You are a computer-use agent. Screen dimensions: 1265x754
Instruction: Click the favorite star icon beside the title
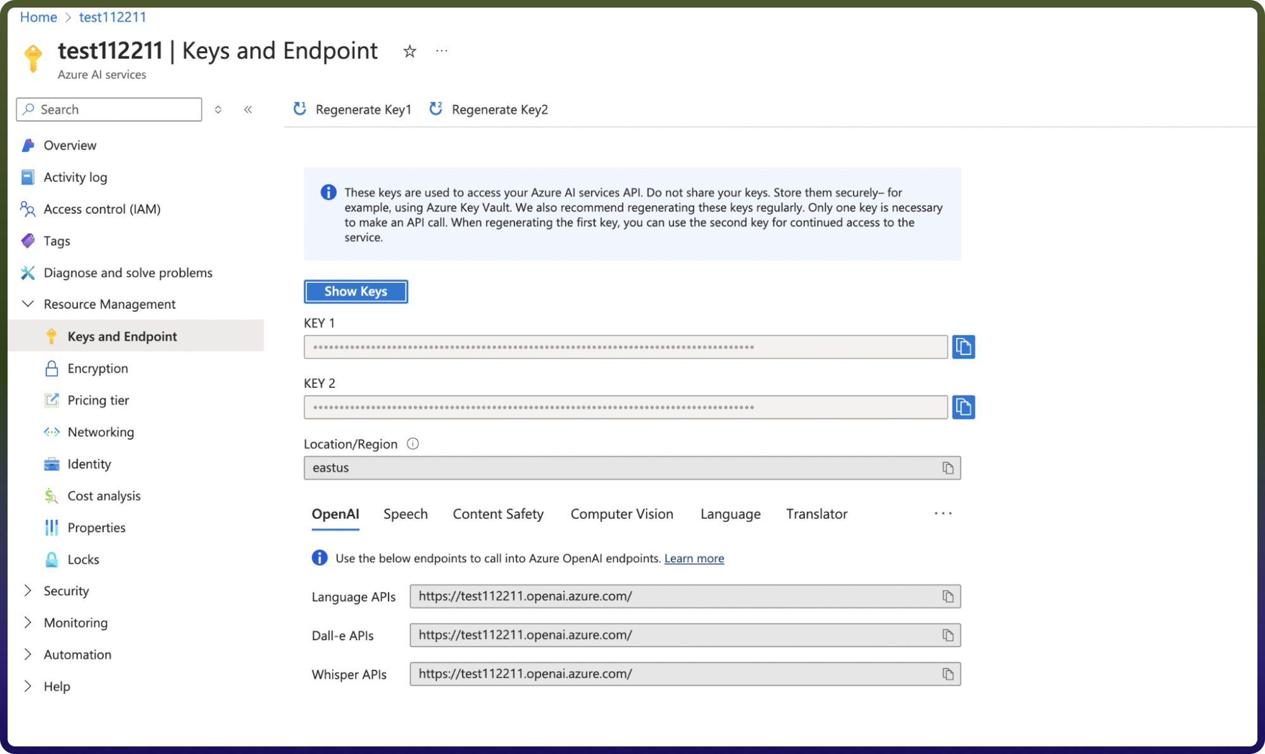point(410,51)
